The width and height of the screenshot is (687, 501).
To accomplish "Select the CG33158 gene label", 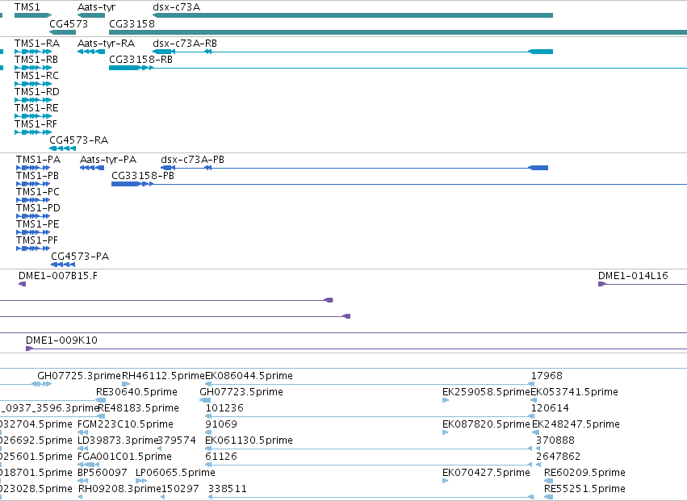I will click(132, 23).
